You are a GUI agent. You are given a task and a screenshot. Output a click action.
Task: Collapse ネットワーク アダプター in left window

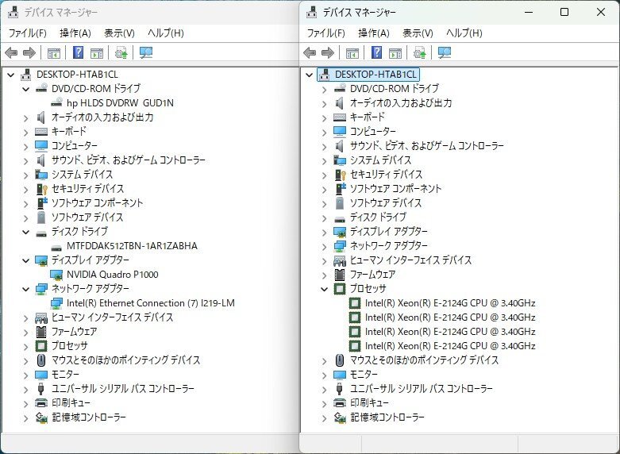[25, 289]
